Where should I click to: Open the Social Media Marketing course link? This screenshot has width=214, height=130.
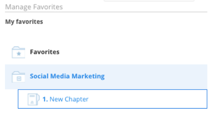(x=67, y=76)
